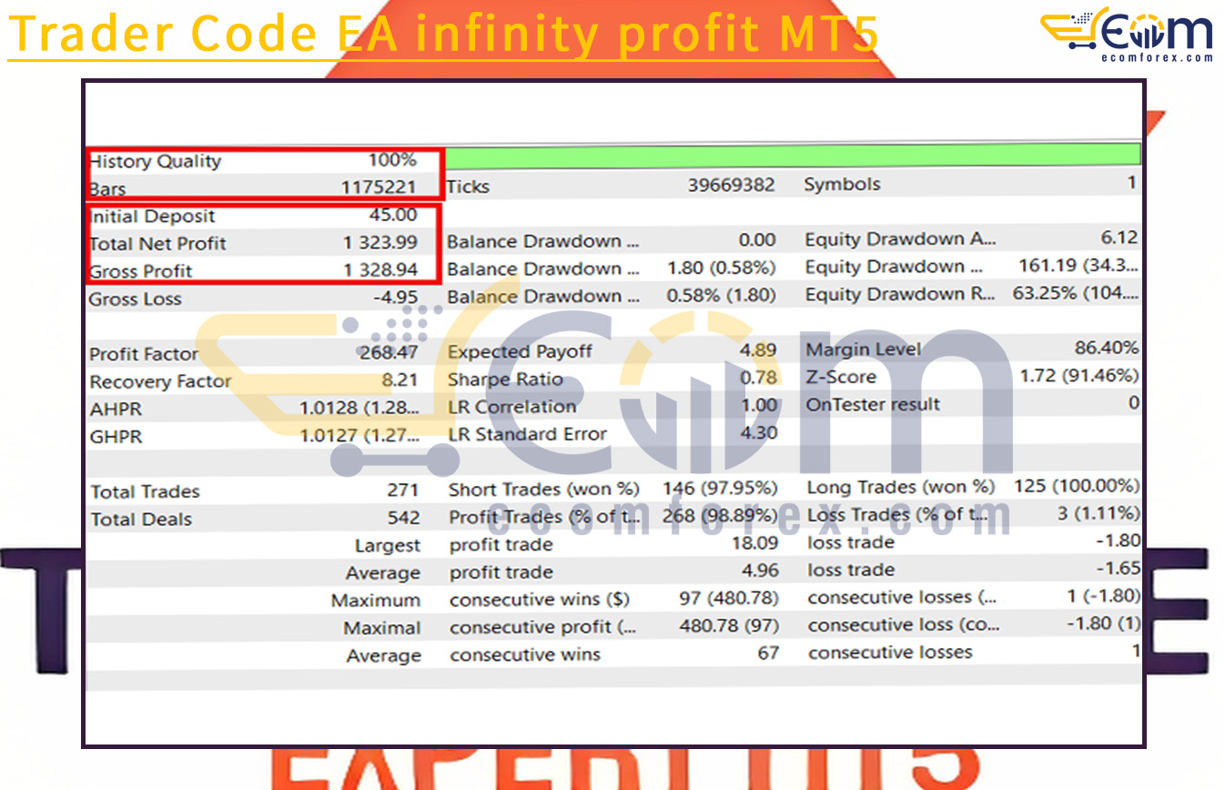1225x790 pixels.
Task: Select the Recovery Factor value "8.21"
Action: point(401,380)
